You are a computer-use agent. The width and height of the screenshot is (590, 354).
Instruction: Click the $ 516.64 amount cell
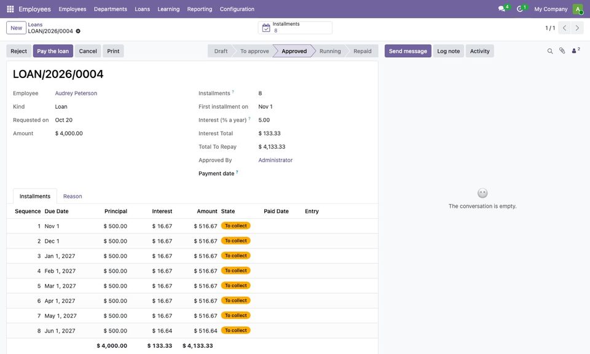205,331
